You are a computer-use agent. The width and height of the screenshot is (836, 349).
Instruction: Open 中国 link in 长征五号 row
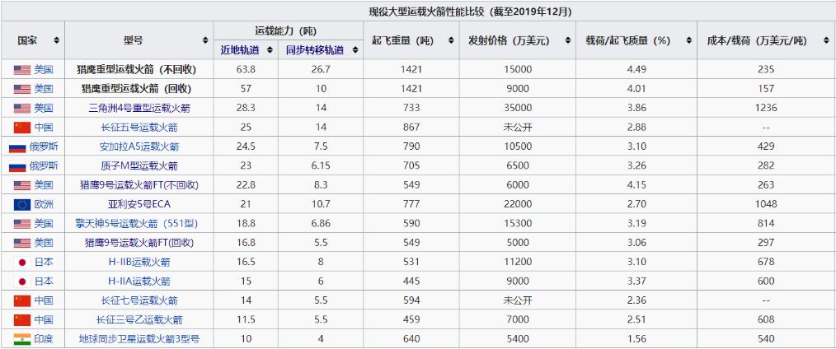point(44,127)
